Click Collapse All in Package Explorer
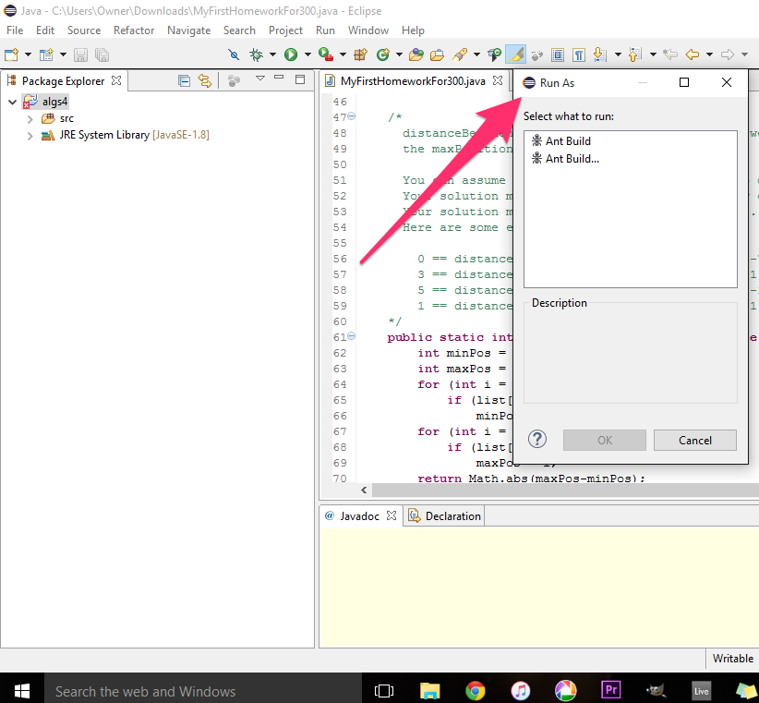 click(x=184, y=80)
